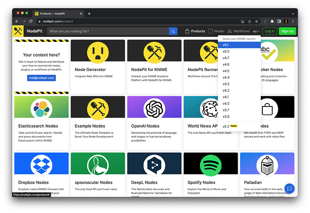Open the Palladian title link
Viewport: 310px width, 213px height.
pos(253,182)
